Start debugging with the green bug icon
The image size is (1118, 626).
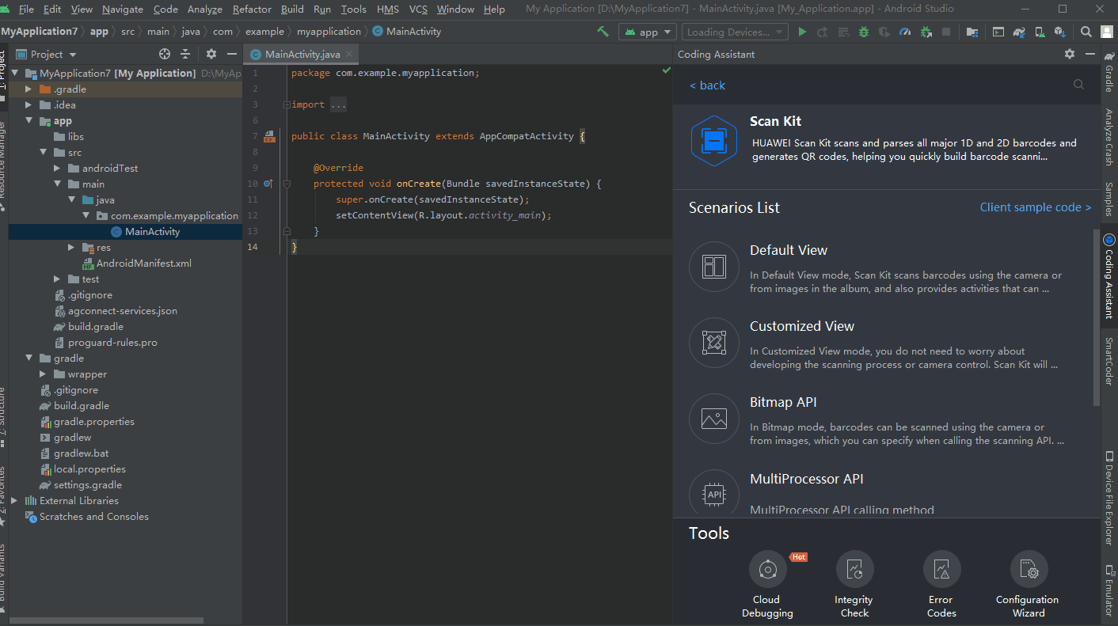tap(864, 32)
